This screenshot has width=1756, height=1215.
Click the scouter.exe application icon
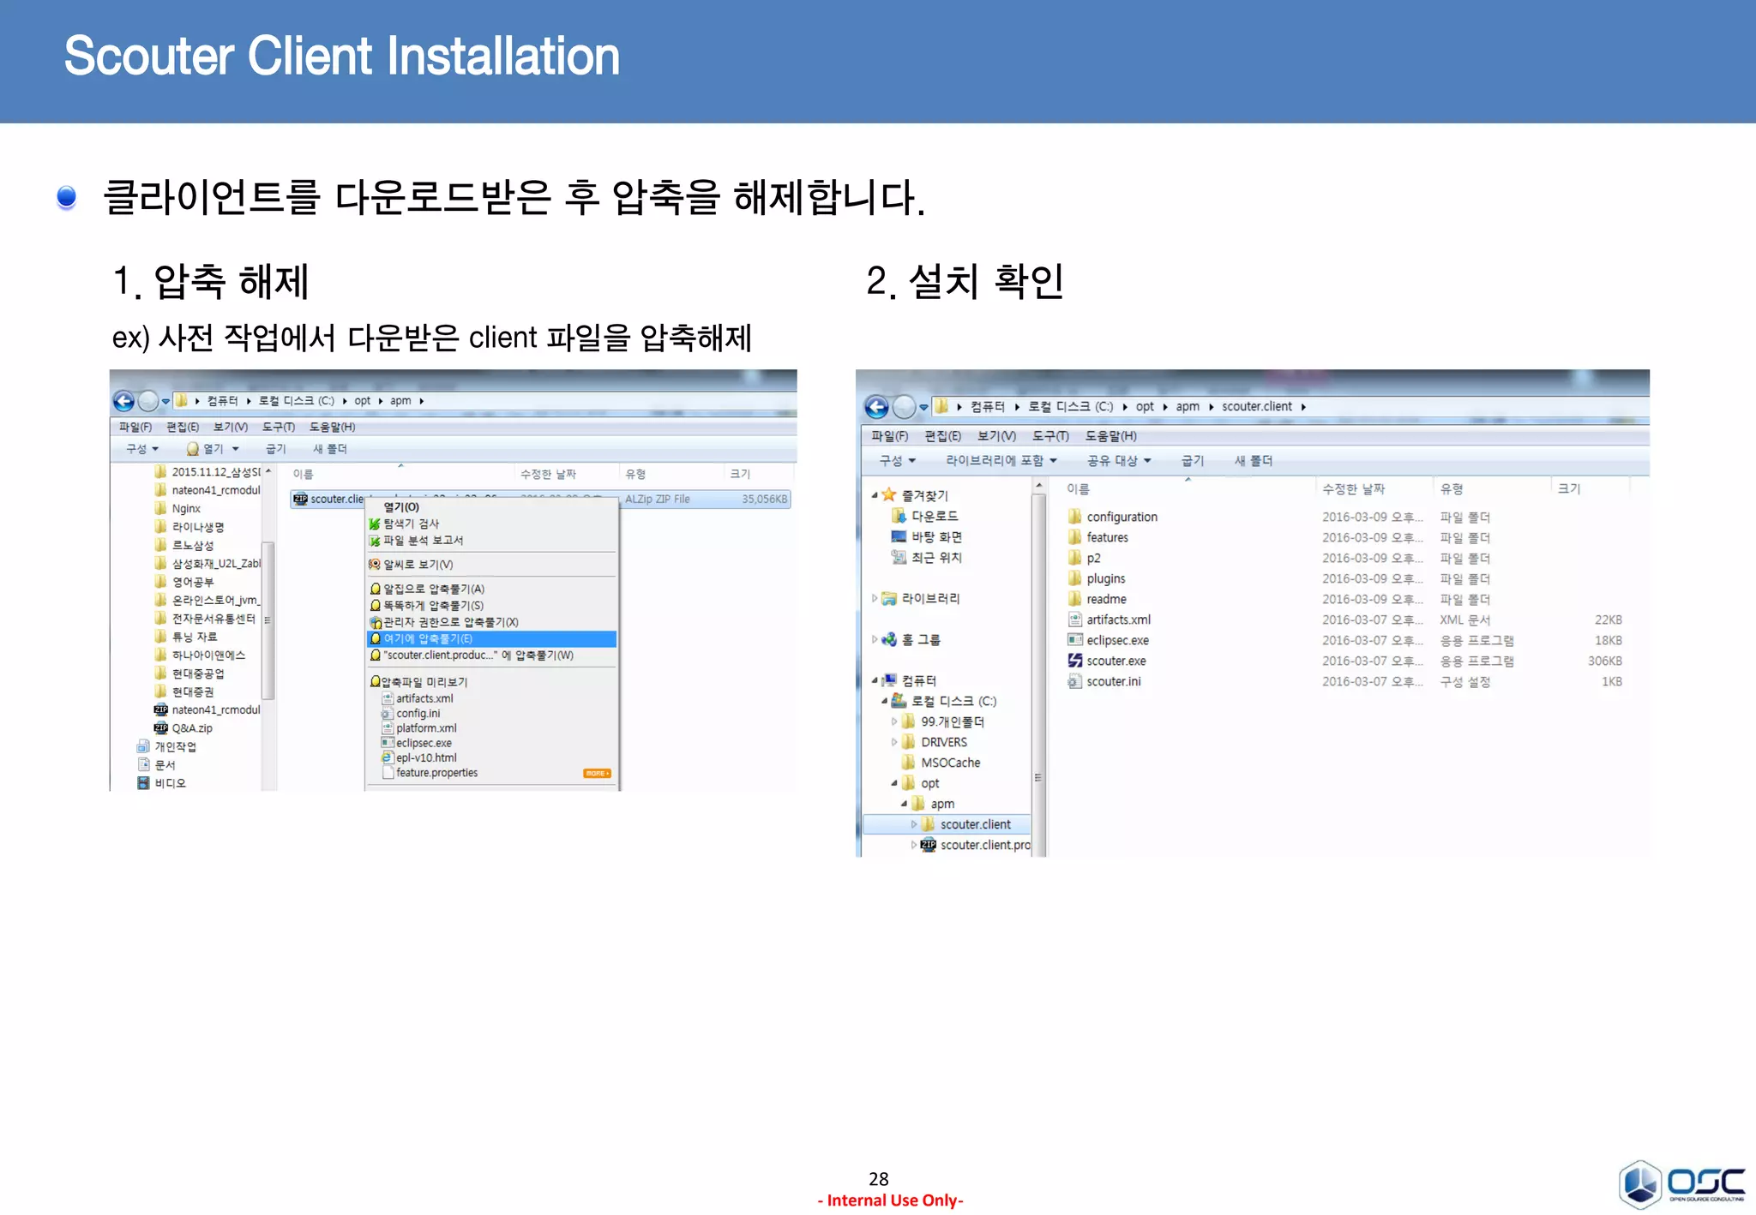(1074, 661)
